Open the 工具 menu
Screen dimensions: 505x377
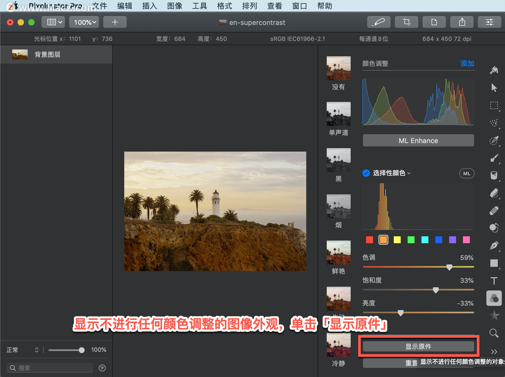point(200,6)
